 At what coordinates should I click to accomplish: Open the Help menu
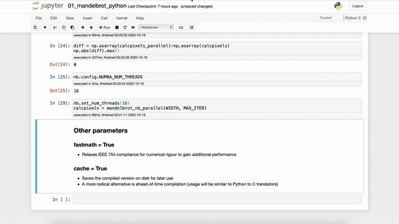tap(140, 18)
